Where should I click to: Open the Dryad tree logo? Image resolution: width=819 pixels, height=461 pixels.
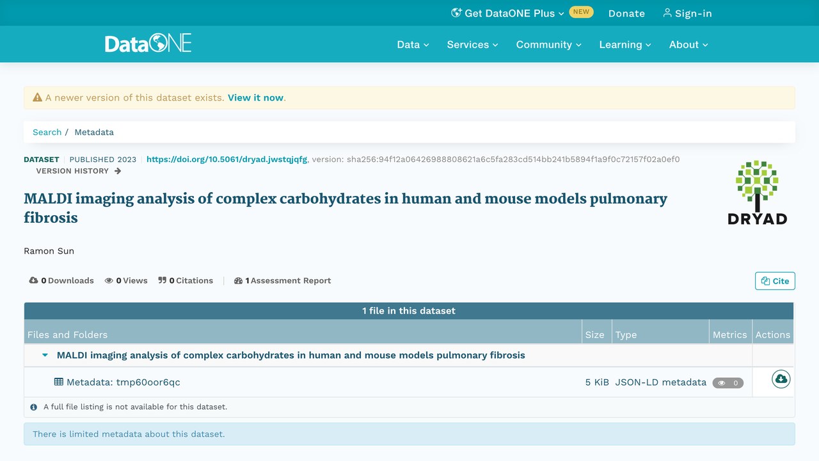758,192
